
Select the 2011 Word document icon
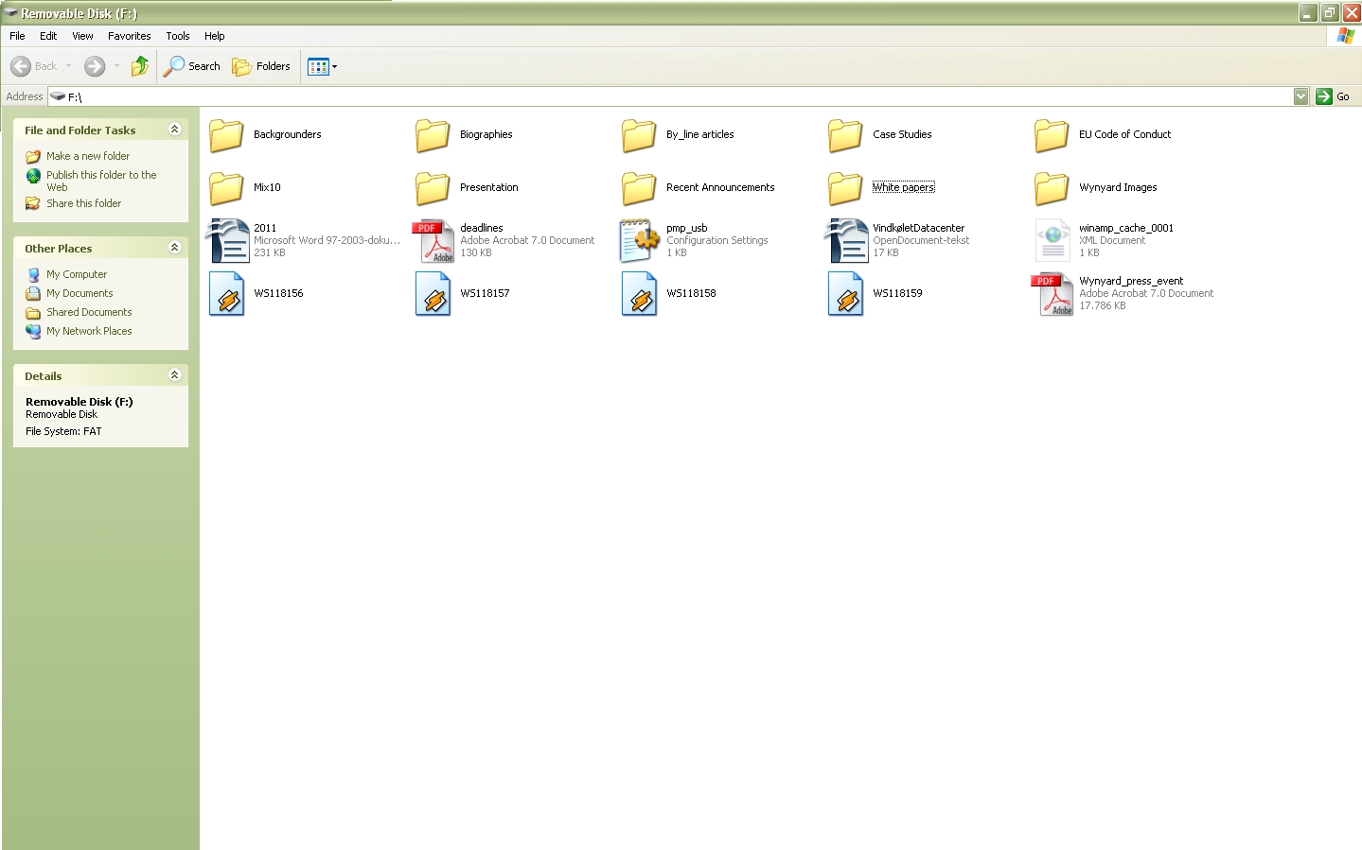coord(227,240)
